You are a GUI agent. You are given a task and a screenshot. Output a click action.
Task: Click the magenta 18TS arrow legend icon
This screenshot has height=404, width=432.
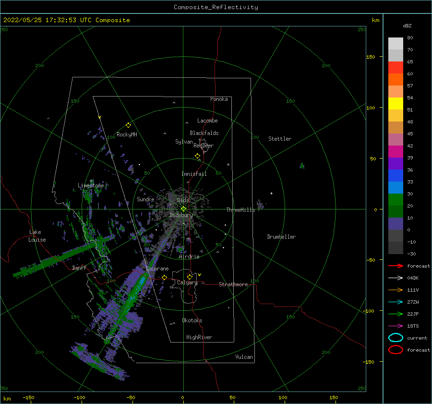[x=396, y=326]
